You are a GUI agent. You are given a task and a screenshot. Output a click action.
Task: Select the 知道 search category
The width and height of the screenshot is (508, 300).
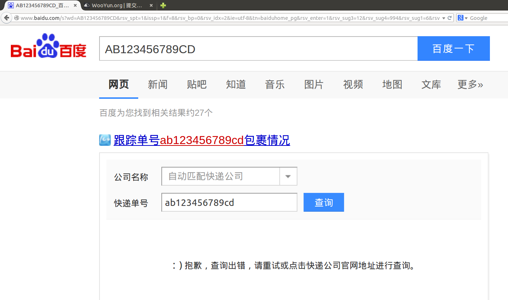(236, 84)
